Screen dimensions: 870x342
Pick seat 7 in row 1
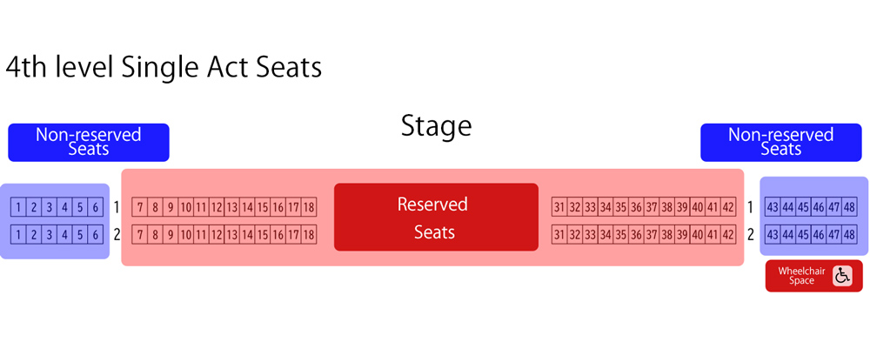pyautogui.click(x=140, y=208)
